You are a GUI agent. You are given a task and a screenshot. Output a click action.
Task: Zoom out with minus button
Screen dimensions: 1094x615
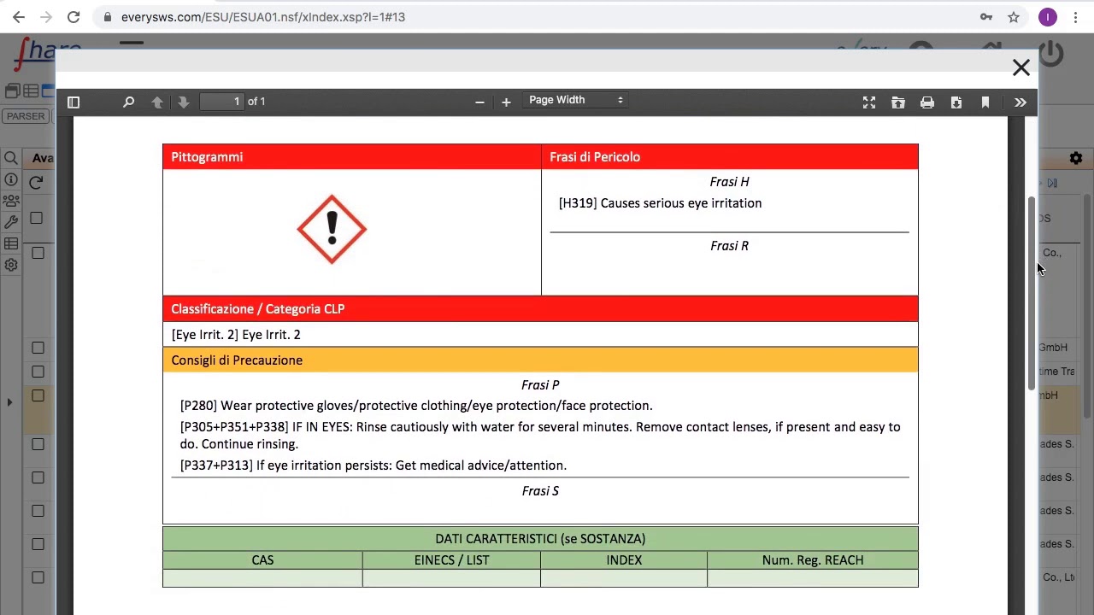479,102
